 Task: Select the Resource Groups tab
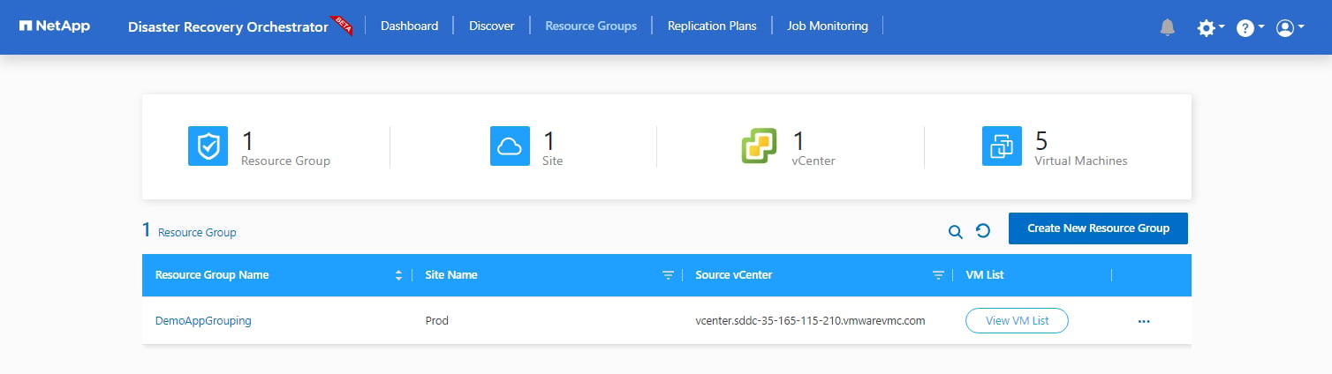(591, 26)
